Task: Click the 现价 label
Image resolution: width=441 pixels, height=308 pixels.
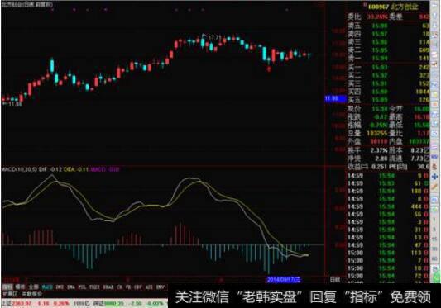Action: (x=354, y=109)
